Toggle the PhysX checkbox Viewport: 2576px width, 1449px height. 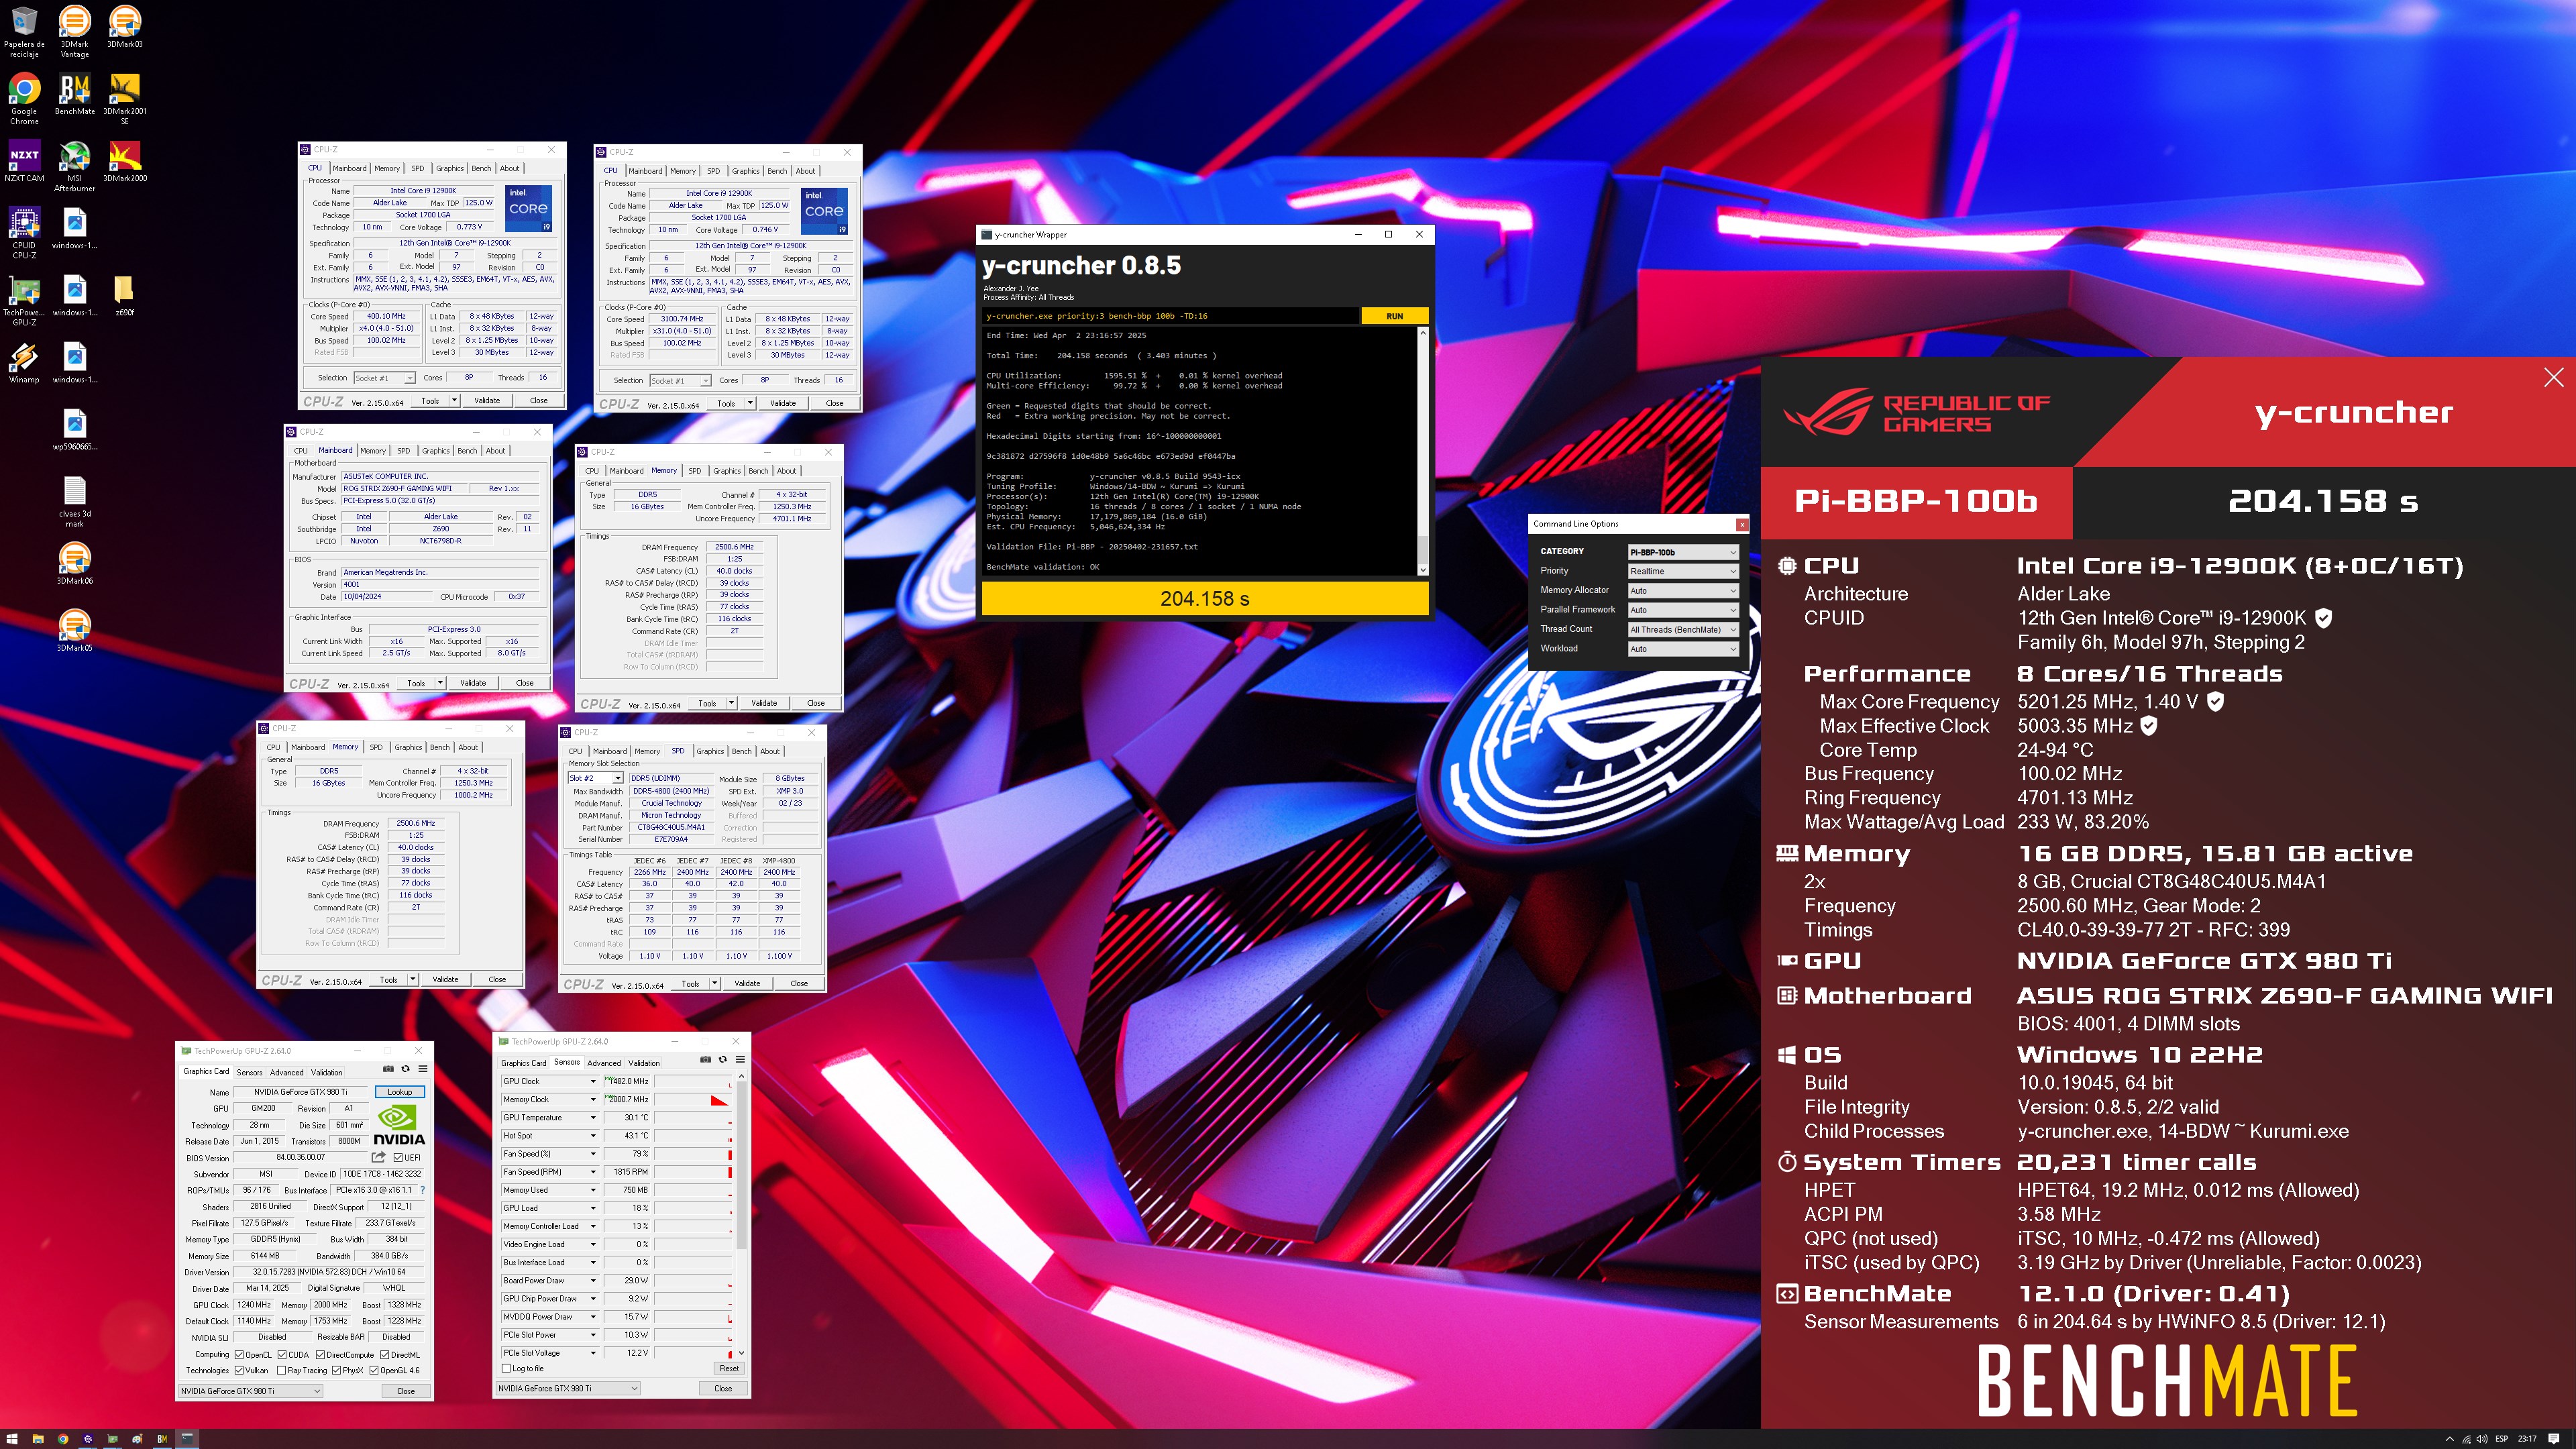click(337, 1371)
